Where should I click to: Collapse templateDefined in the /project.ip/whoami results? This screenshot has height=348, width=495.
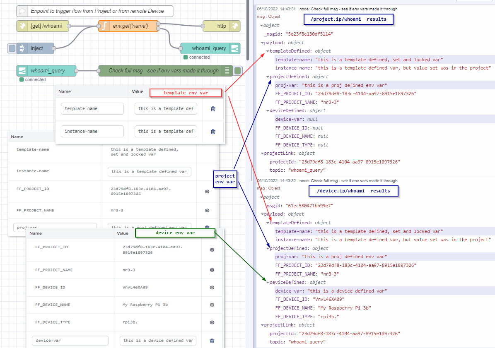pos(268,51)
